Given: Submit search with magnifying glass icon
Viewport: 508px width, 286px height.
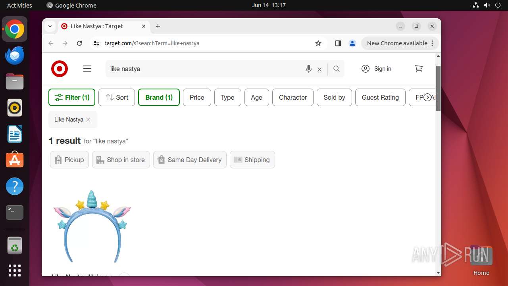Looking at the screenshot, I should 337,69.
